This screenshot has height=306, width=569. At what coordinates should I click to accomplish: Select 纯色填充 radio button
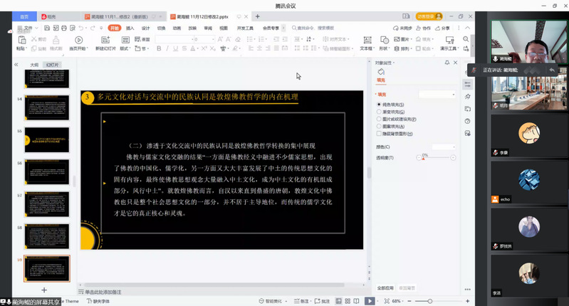(379, 105)
